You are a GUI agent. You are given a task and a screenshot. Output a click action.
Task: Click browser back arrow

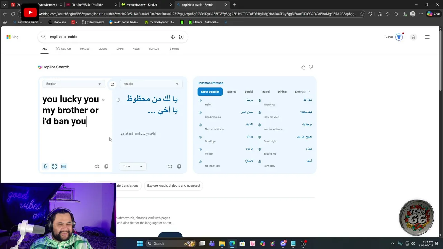(x=4, y=14)
